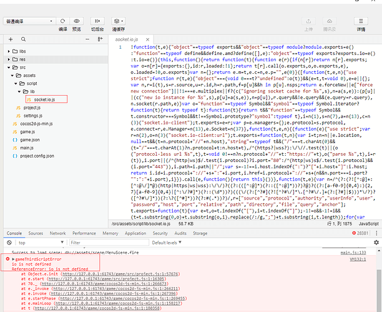Click the cloud icon in toolbar
This screenshot has height=312, width=382.
330,21
